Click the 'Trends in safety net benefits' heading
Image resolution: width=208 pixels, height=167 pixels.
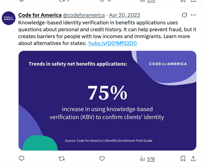click(78, 64)
